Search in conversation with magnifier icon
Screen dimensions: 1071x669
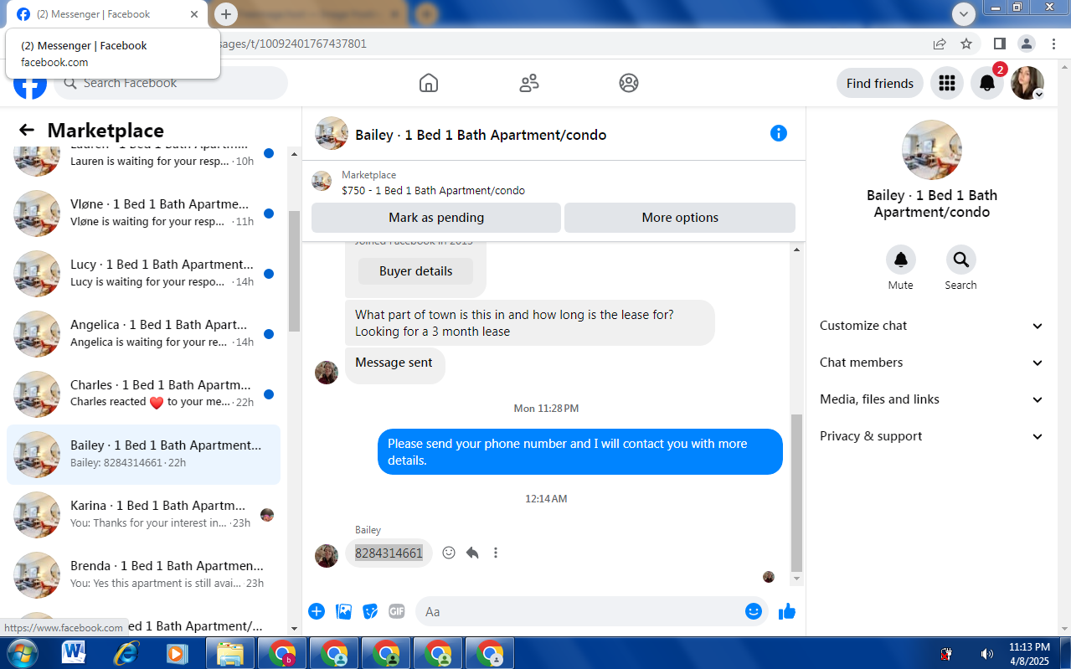(x=961, y=260)
